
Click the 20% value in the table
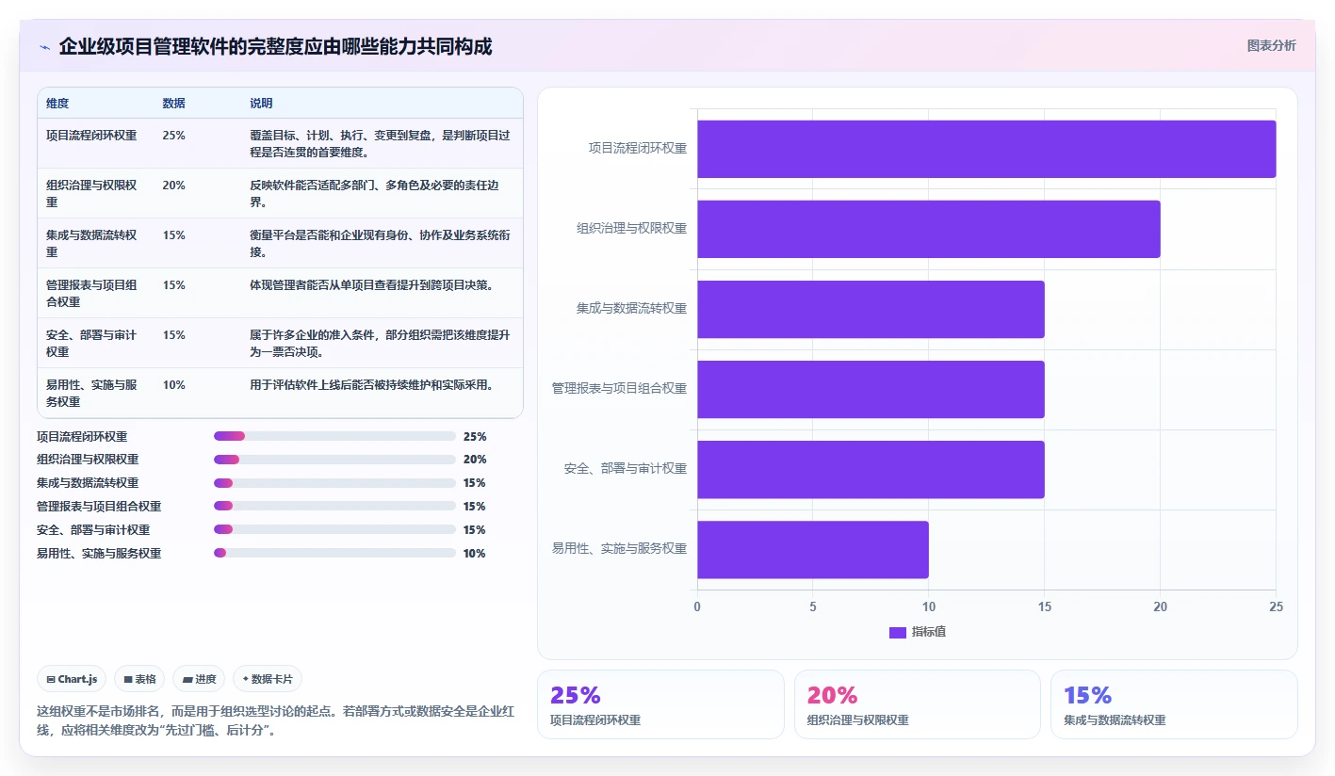[x=173, y=186]
